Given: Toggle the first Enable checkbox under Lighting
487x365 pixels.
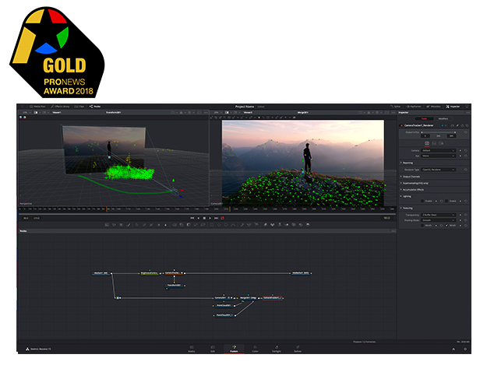Looking at the screenshot, I should pyautogui.click(x=422, y=200).
